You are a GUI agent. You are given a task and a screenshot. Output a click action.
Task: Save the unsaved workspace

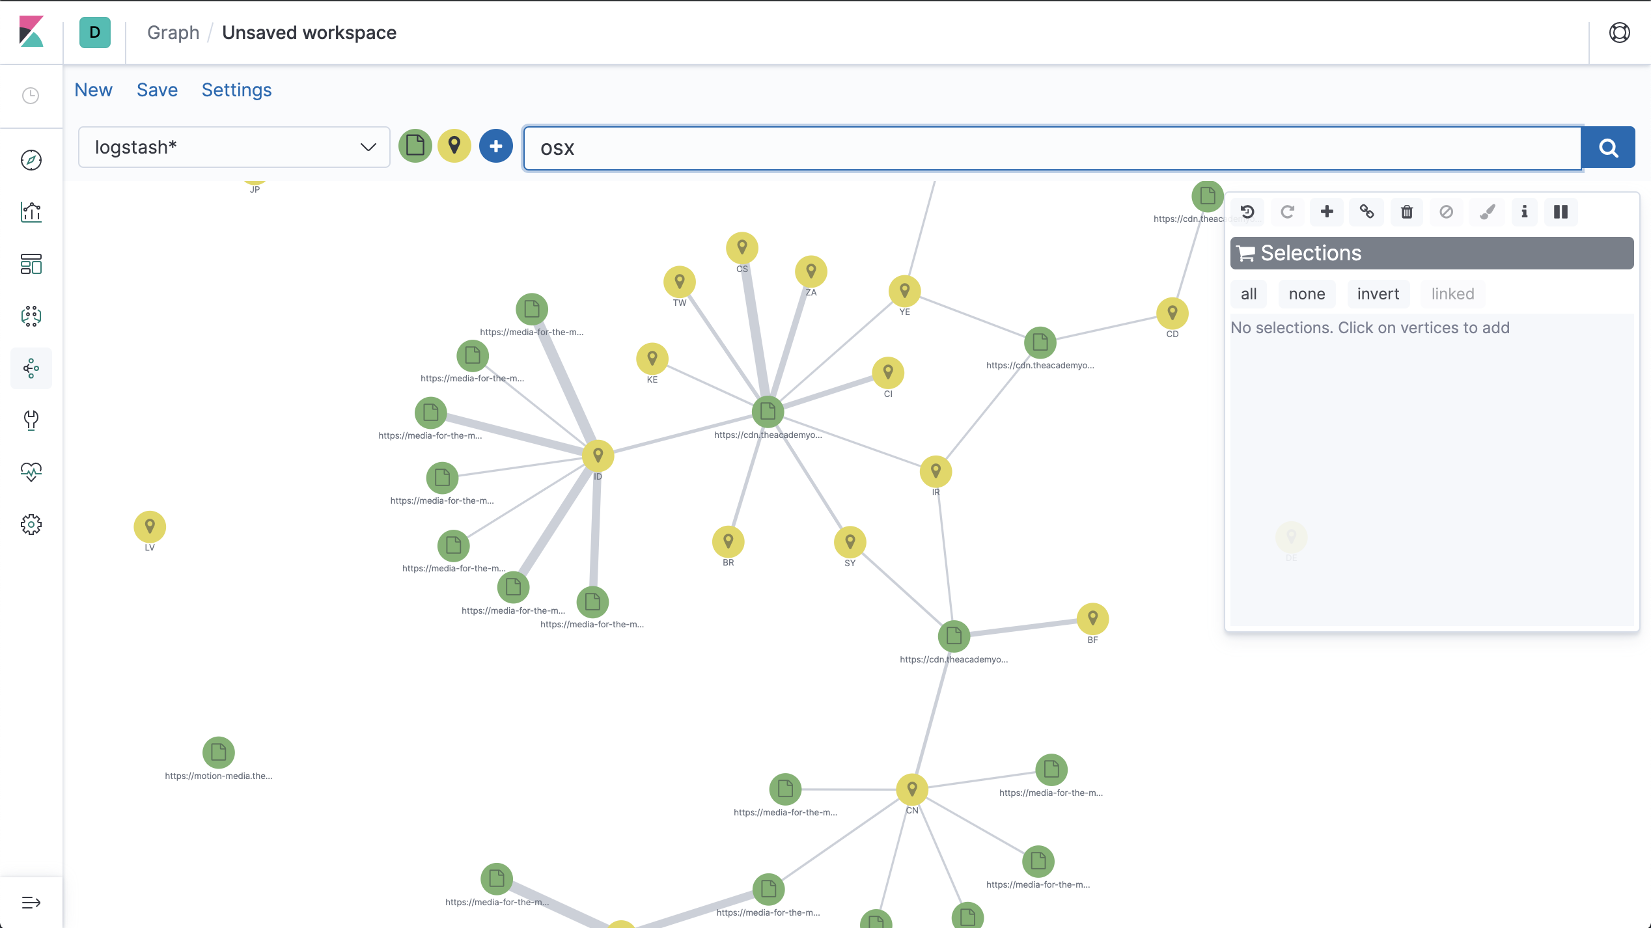pos(156,90)
